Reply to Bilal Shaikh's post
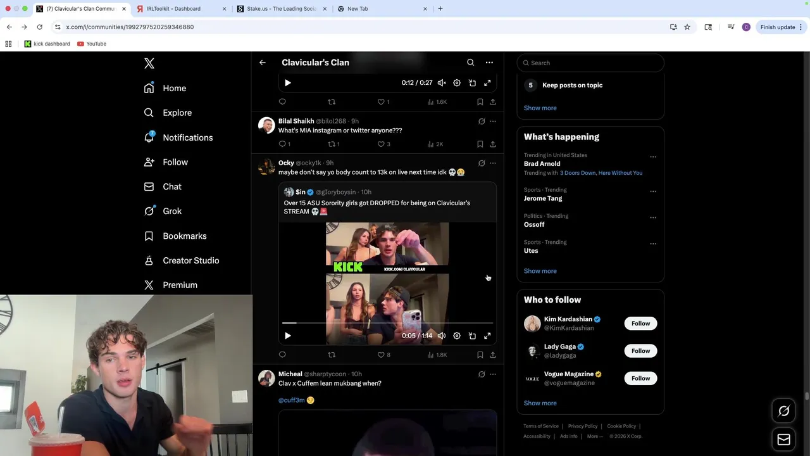This screenshot has width=810, height=456. [284, 144]
